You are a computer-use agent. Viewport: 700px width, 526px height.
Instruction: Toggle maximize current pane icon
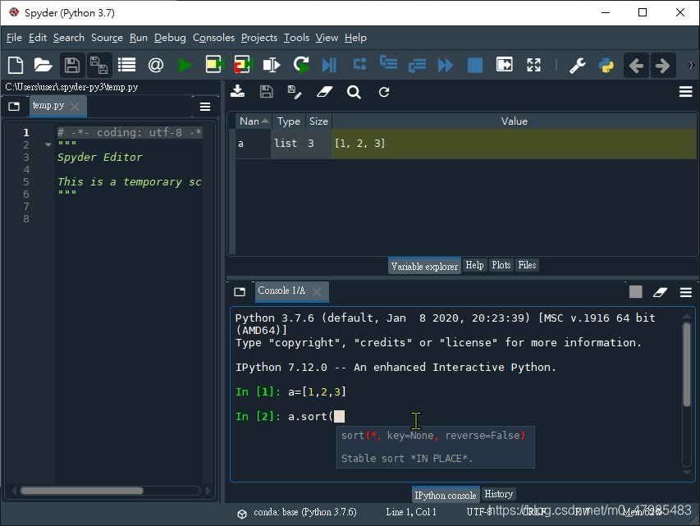tap(533, 65)
